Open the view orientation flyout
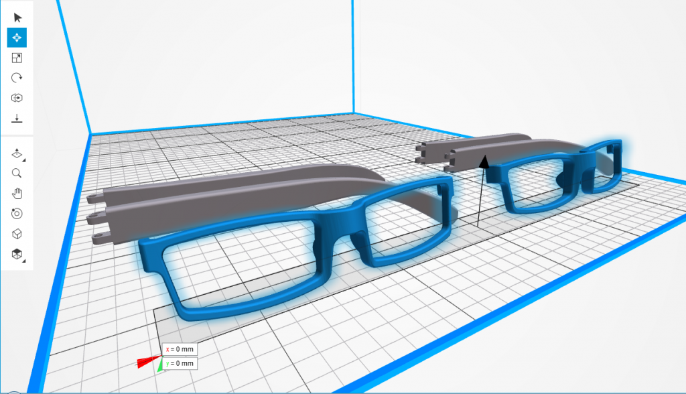This screenshot has height=394, width=686. point(17,154)
